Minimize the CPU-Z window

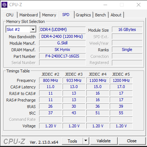pyautogui.click(x=105, y=5)
